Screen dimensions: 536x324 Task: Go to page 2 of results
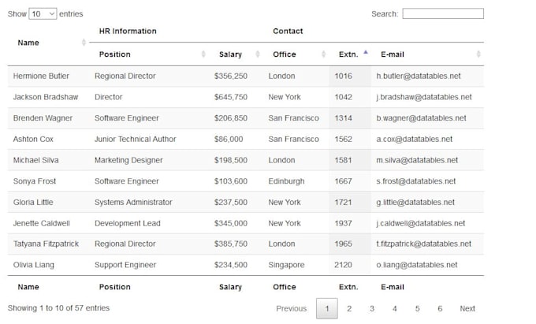[349, 308]
